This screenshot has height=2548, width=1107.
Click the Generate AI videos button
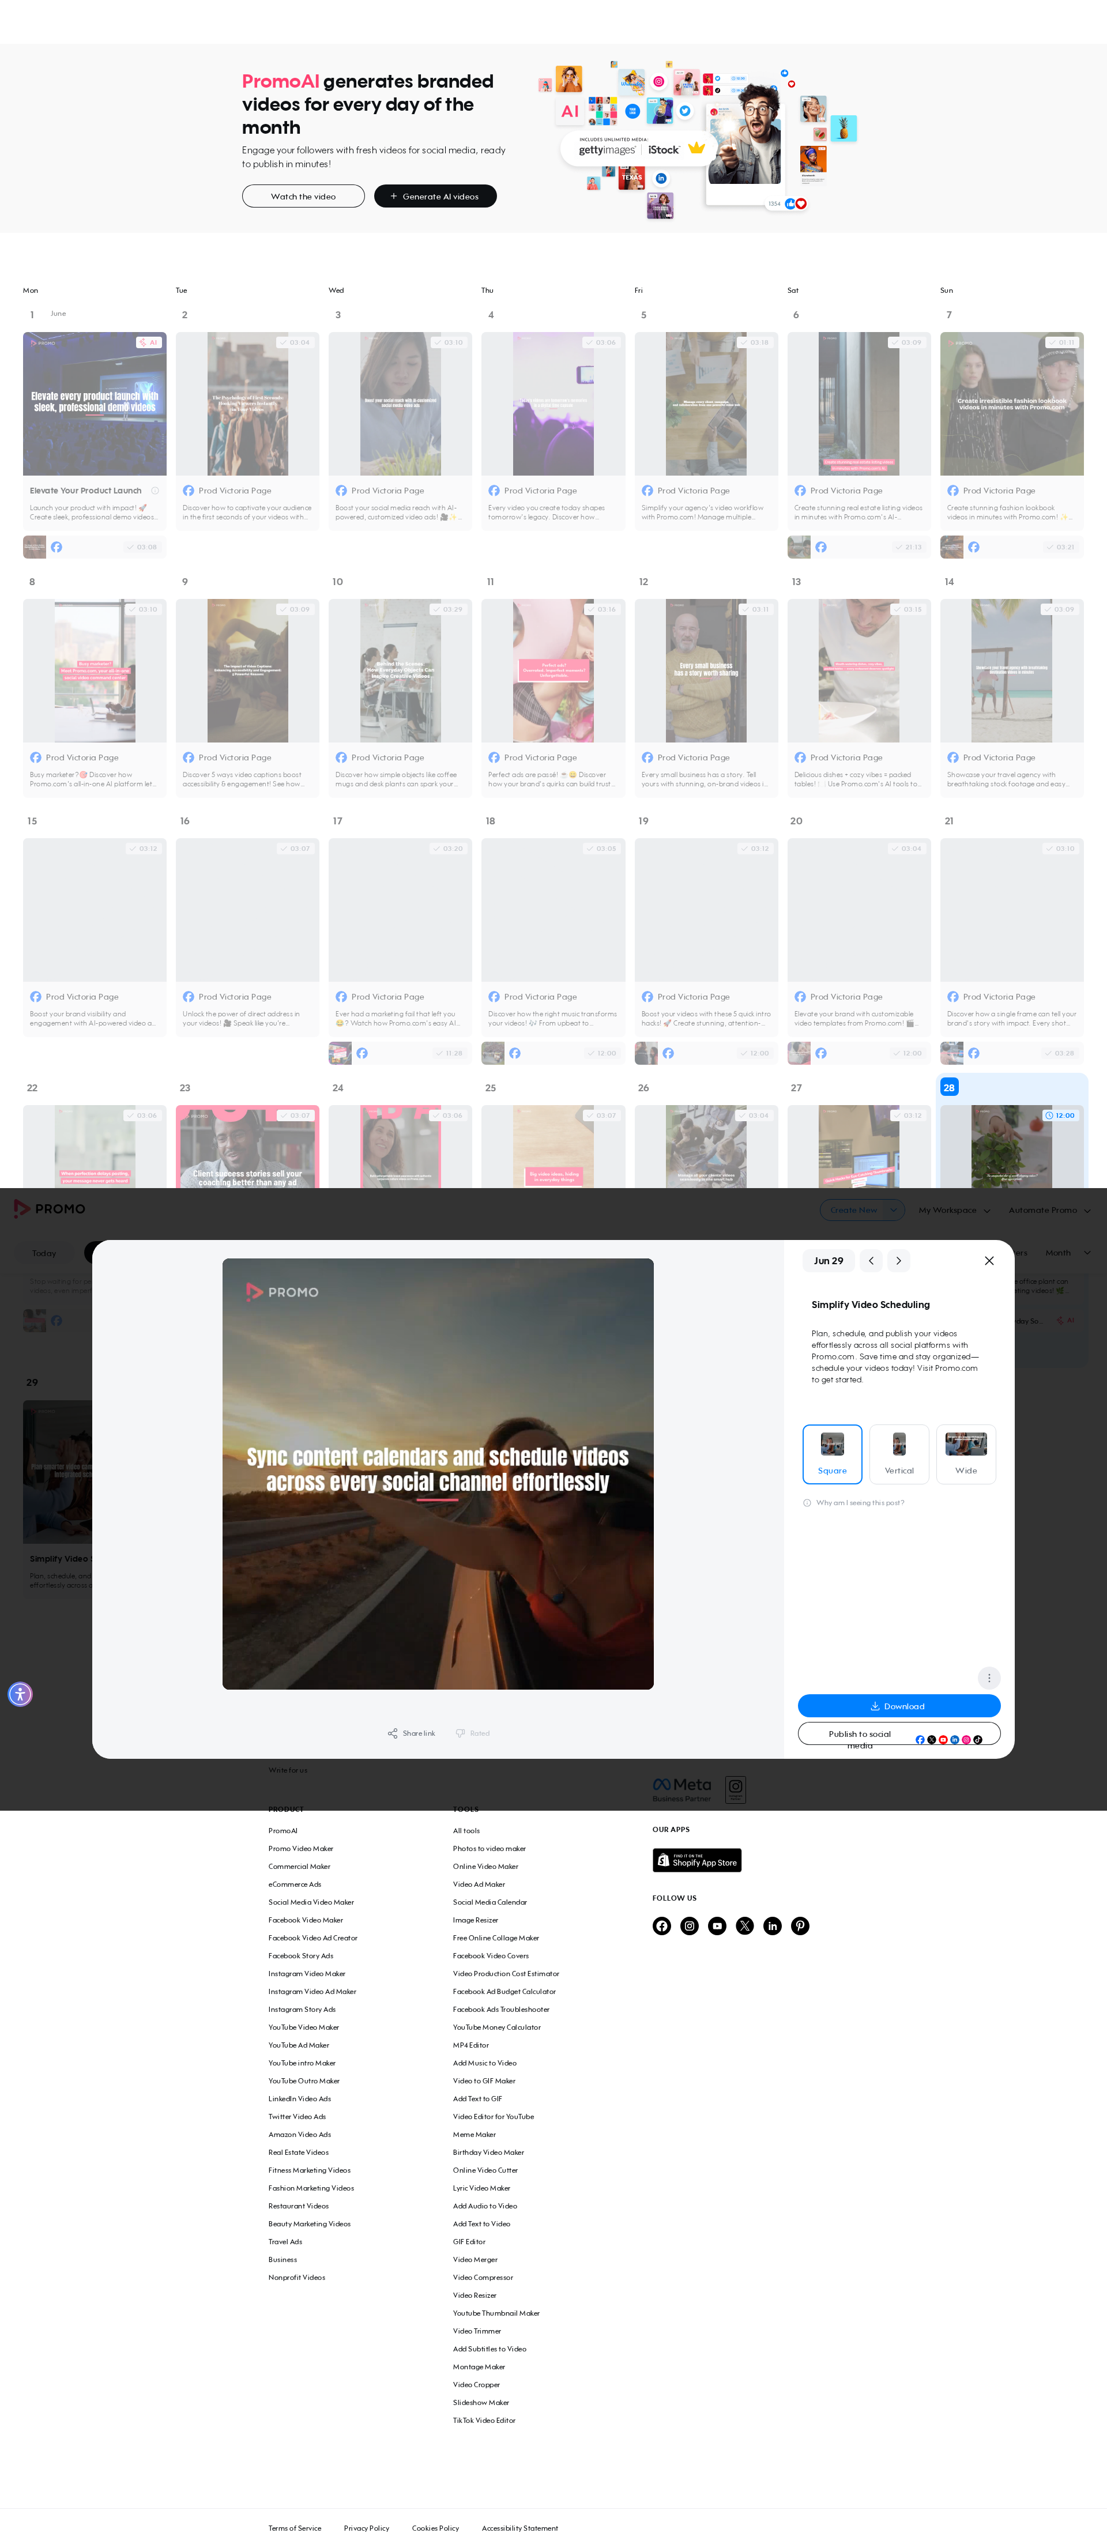coord(435,197)
